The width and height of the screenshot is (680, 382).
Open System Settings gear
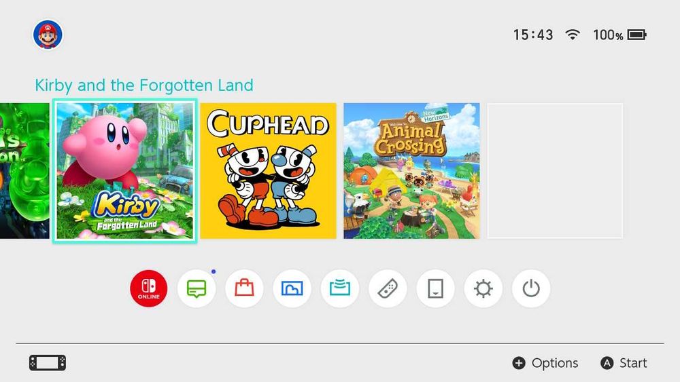[x=483, y=288]
